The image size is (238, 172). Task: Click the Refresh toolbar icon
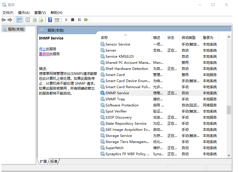point(35,19)
